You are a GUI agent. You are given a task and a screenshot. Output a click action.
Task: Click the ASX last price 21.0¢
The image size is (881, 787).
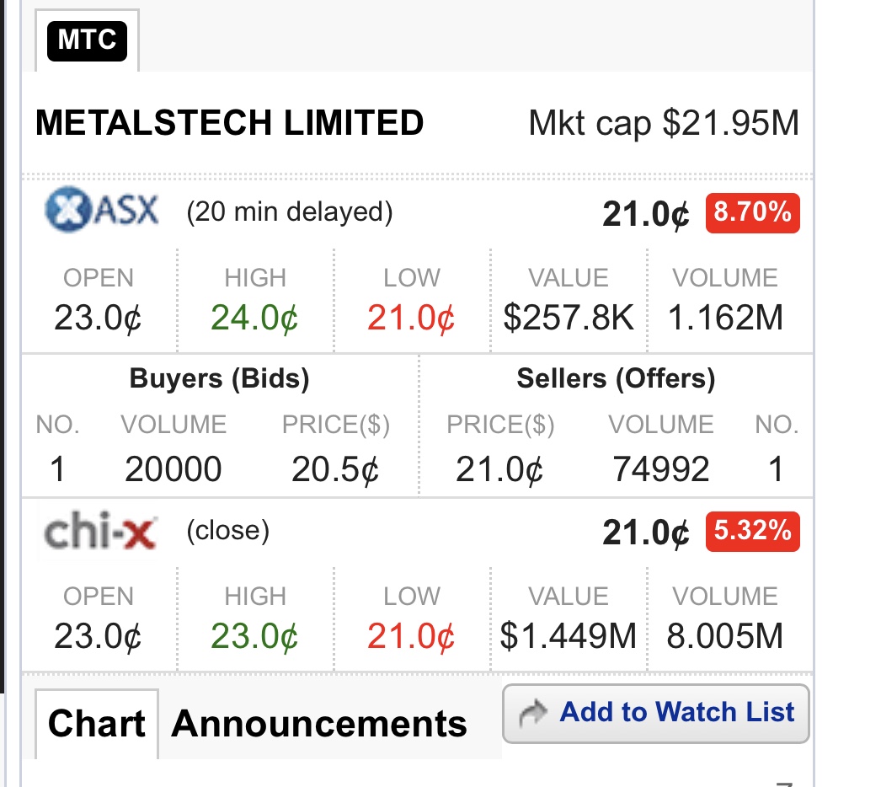coord(645,214)
